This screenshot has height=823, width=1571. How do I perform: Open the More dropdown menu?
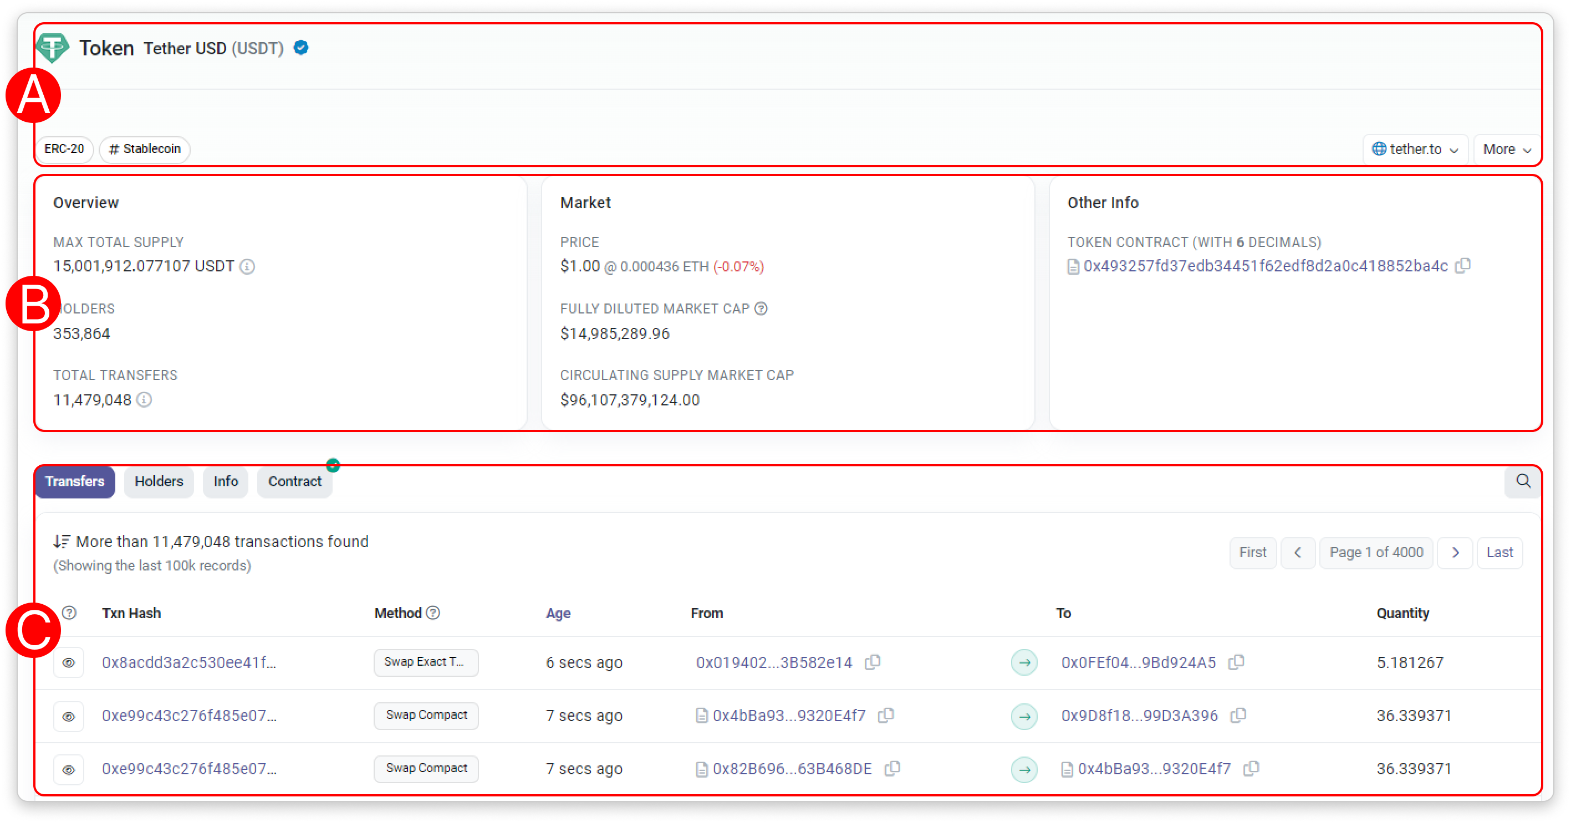[1506, 149]
